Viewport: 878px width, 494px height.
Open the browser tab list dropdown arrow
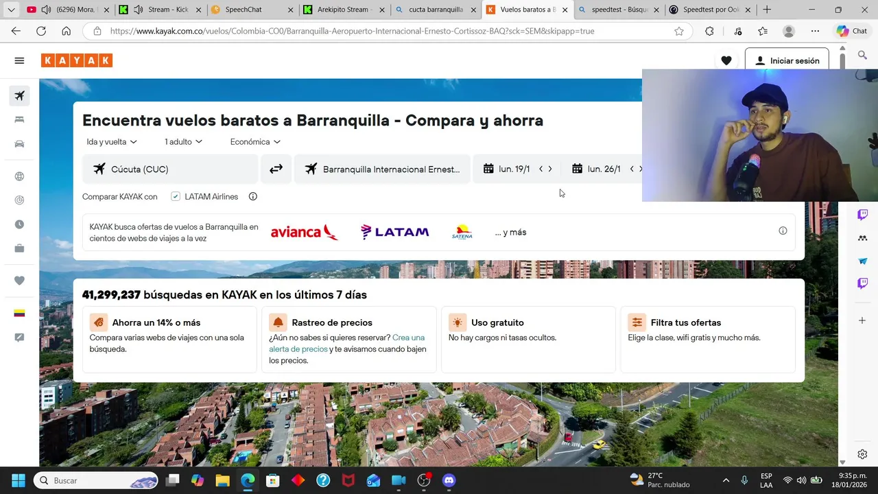(11, 10)
